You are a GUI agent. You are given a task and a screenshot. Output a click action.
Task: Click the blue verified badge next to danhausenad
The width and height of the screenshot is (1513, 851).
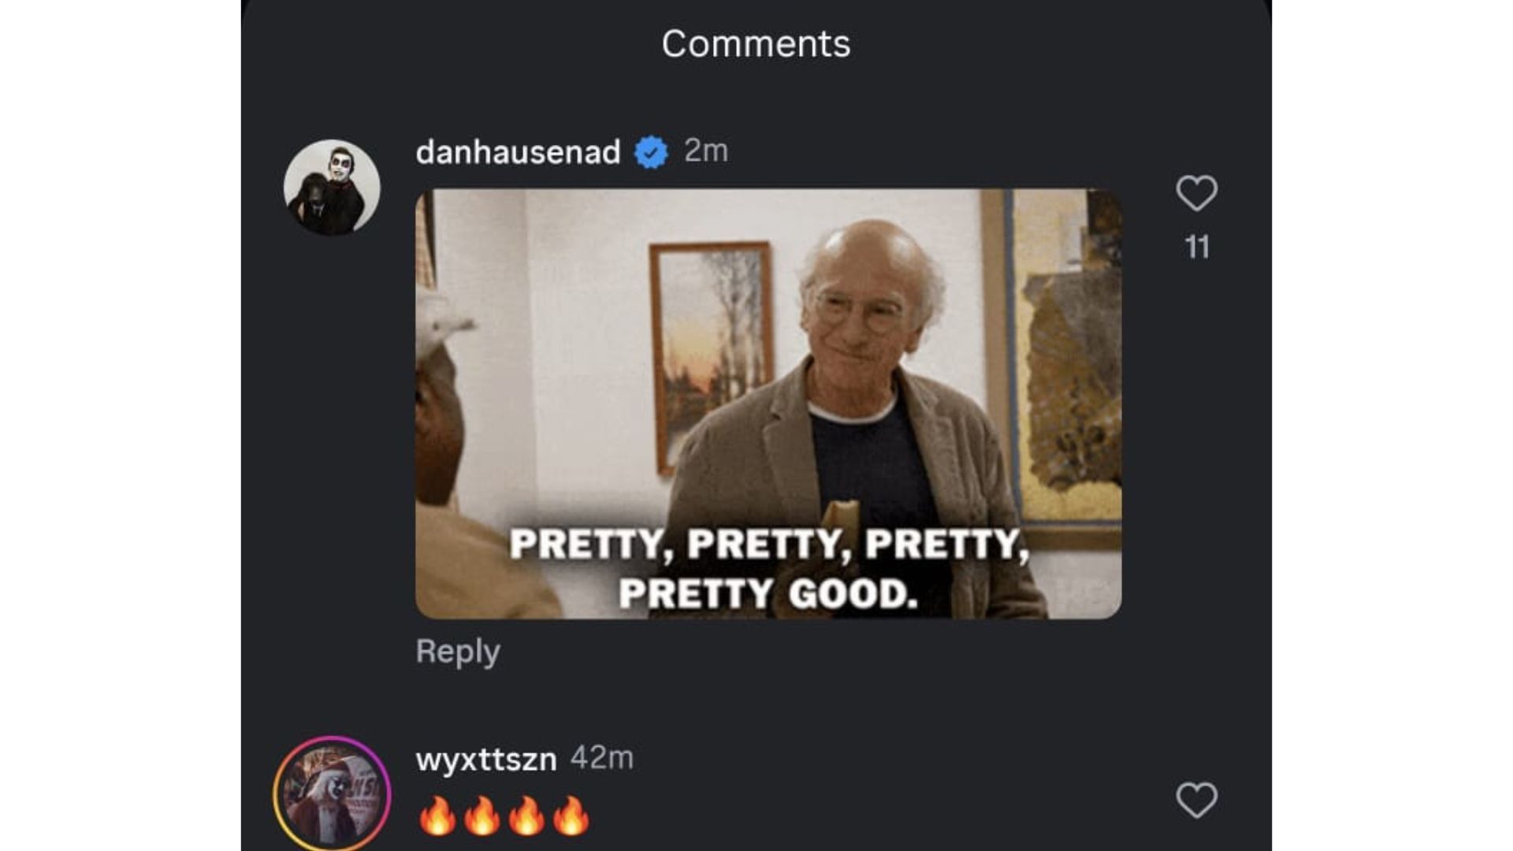click(650, 153)
